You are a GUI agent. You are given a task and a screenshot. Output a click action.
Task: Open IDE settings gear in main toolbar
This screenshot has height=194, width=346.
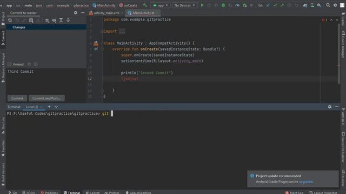(x=335, y=5)
